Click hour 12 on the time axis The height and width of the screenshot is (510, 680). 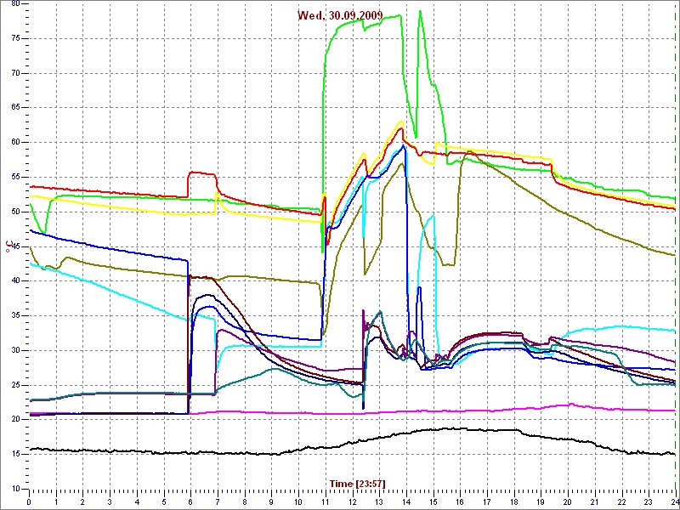(353, 503)
